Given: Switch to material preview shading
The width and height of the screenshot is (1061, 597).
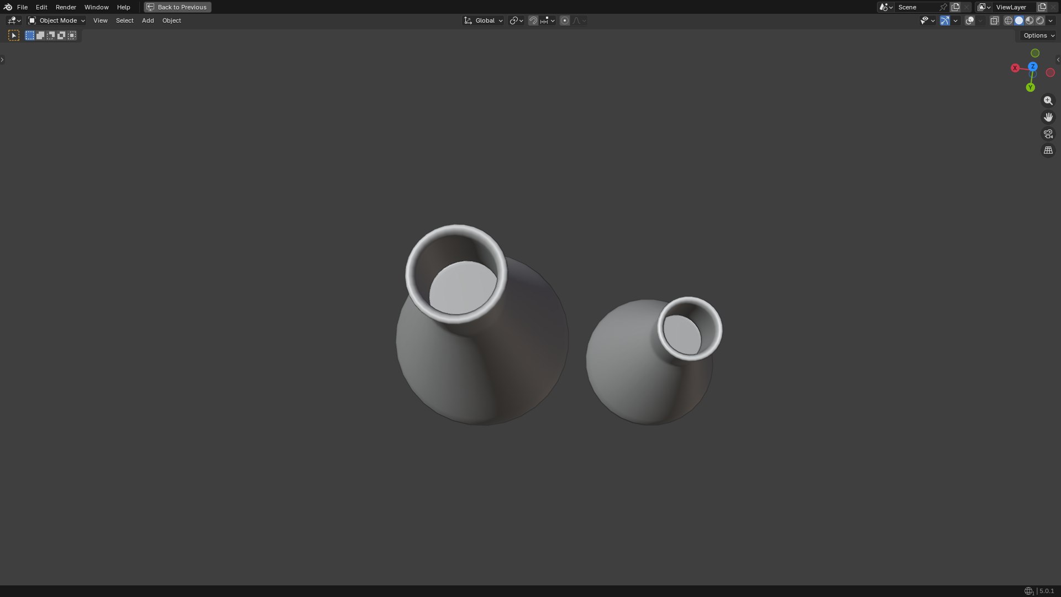Looking at the screenshot, I should point(1030,20).
